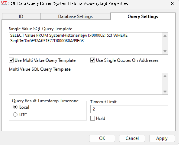Screen dimensions: 179x145
Task: Disable Use Single Quotes On Addresses
Action: pos(93,60)
